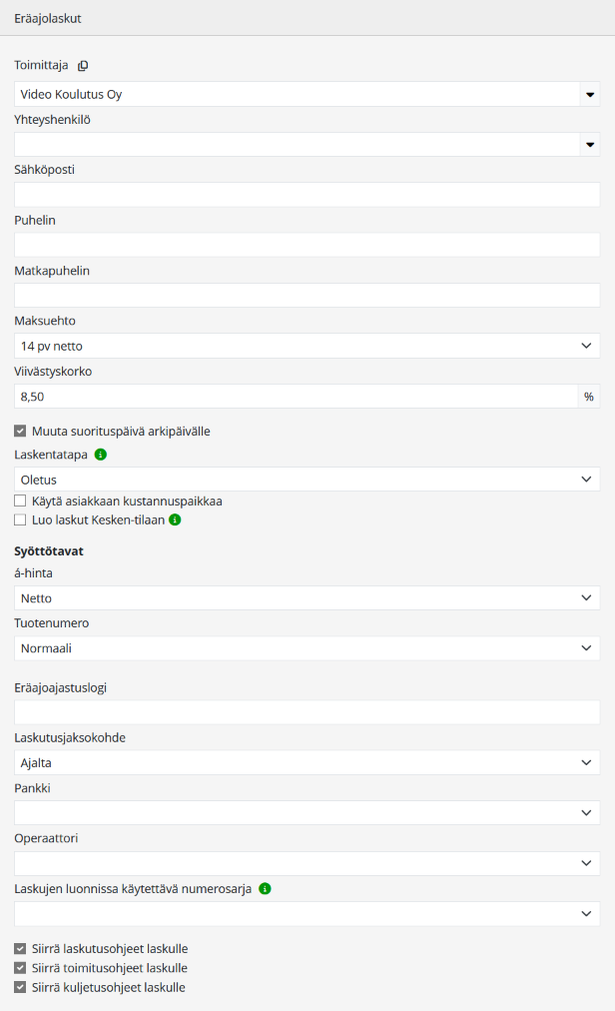
Task: Click the copy icon next to Toimittaja
Action: pos(83,66)
